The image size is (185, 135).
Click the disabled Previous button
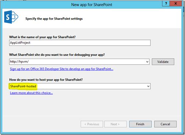pyautogui.click(x=92, y=124)
